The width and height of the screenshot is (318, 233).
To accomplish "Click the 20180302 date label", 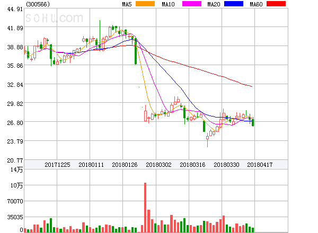I will [x=158, y=165].
